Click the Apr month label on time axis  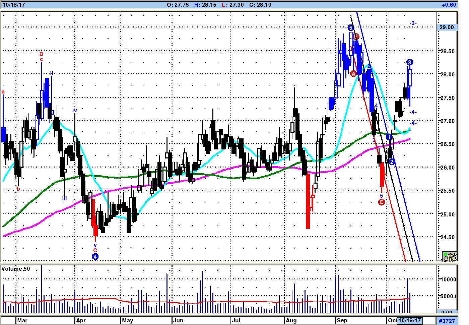click(81, 320)
